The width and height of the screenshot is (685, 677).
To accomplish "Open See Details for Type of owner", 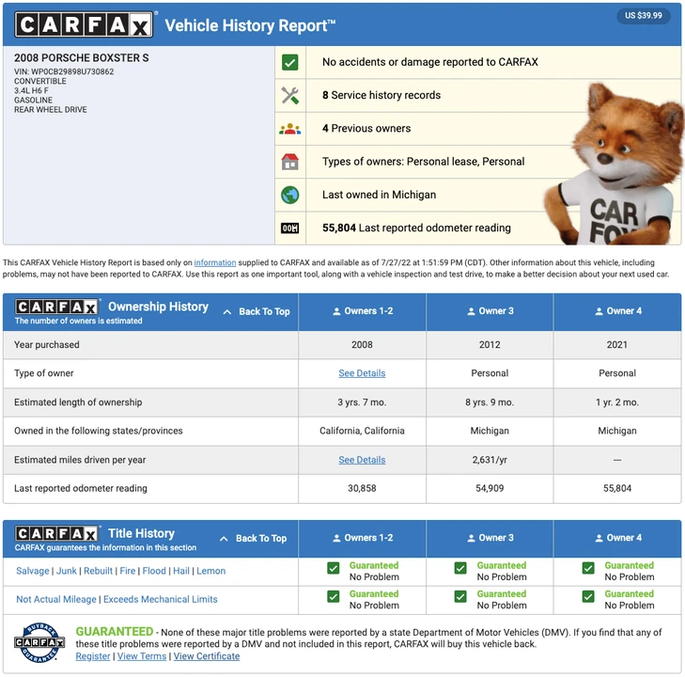I will click(362, 373).
